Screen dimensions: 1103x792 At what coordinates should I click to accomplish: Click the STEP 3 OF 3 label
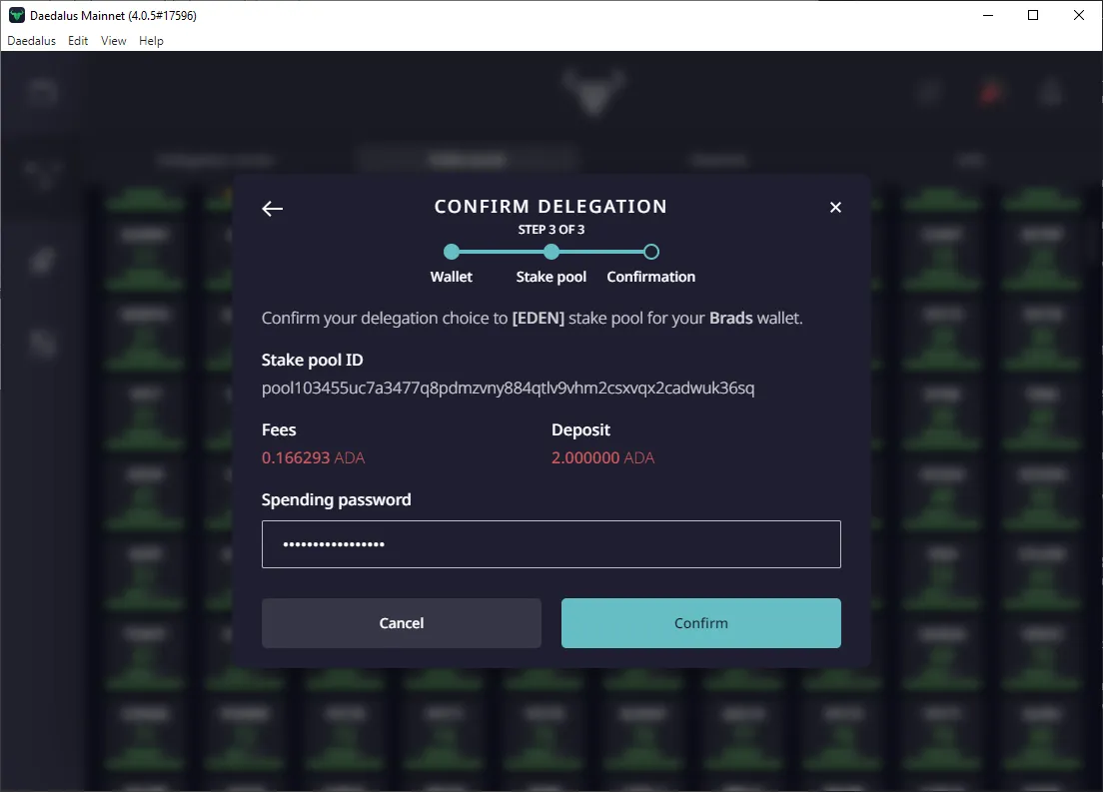pos(551,230)
